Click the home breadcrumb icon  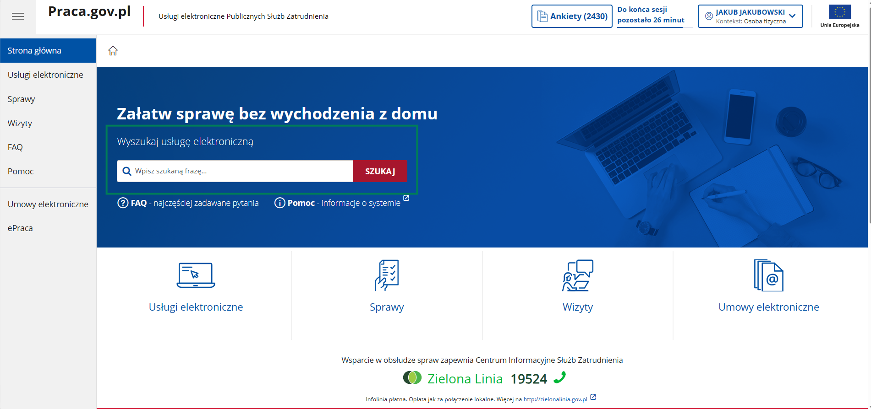[x=113, y=51]
